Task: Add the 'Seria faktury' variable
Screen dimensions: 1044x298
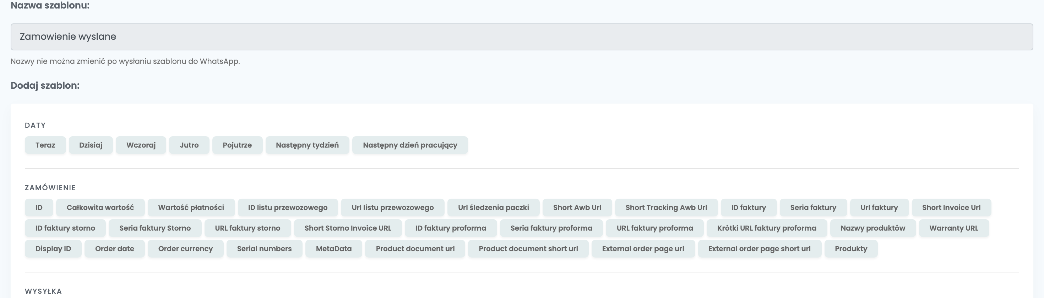Action: point(814,207)
